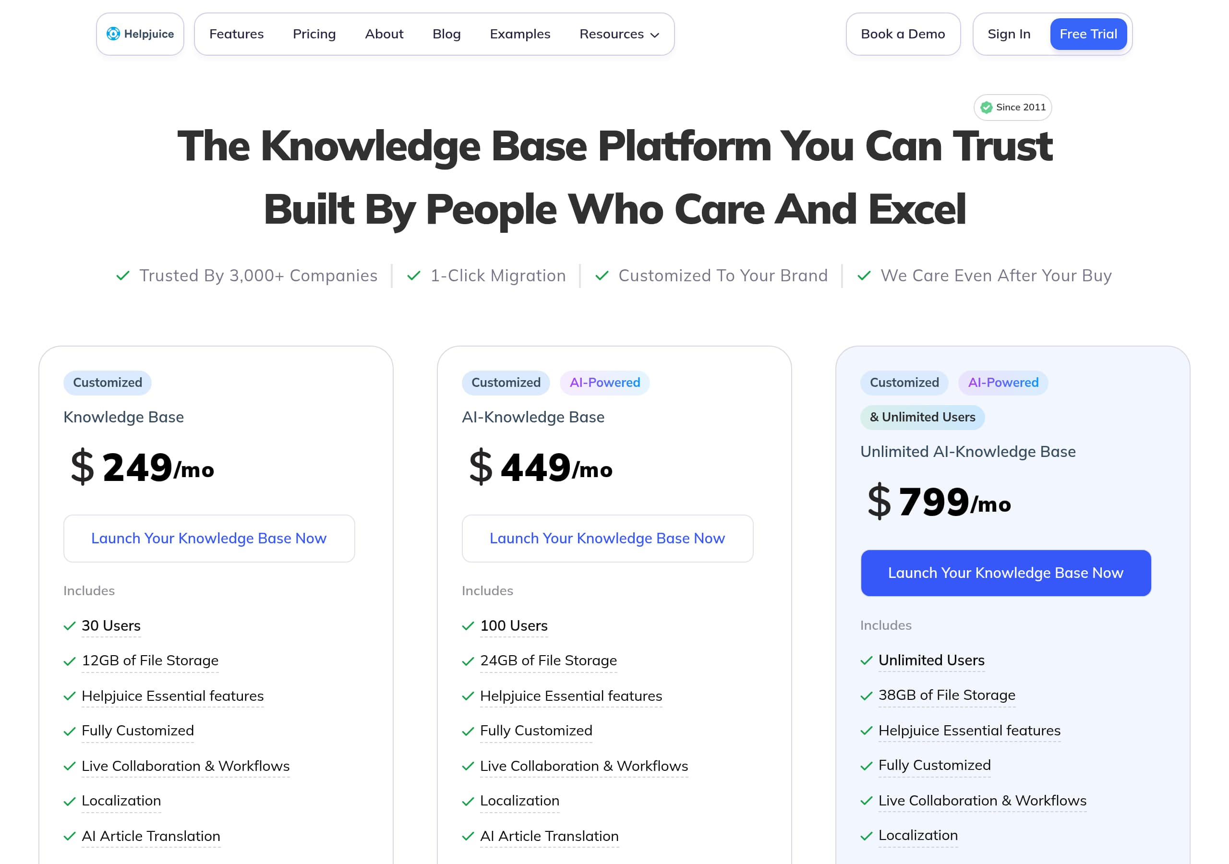Click the checkmark beside Trusted By 3,000+ Companies
This screenshot has height=864, width=1229.
pyautogui.click(x=122, y=276)
